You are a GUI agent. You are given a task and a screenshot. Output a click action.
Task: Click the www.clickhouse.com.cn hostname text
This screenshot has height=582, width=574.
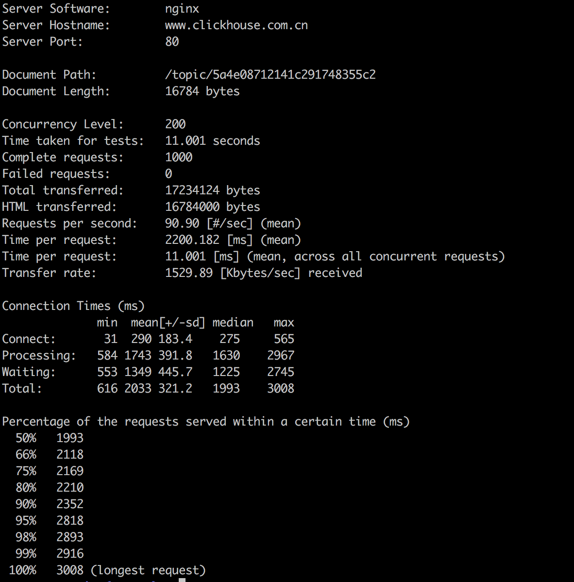point(236,25)
